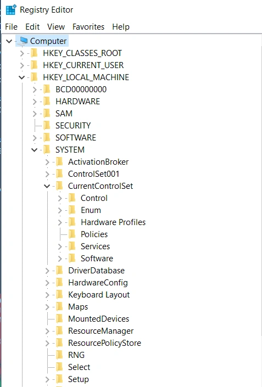Viewport: 262px width, 387px height.
Task: Click the Enum folder icon
Action: (72, 210)
